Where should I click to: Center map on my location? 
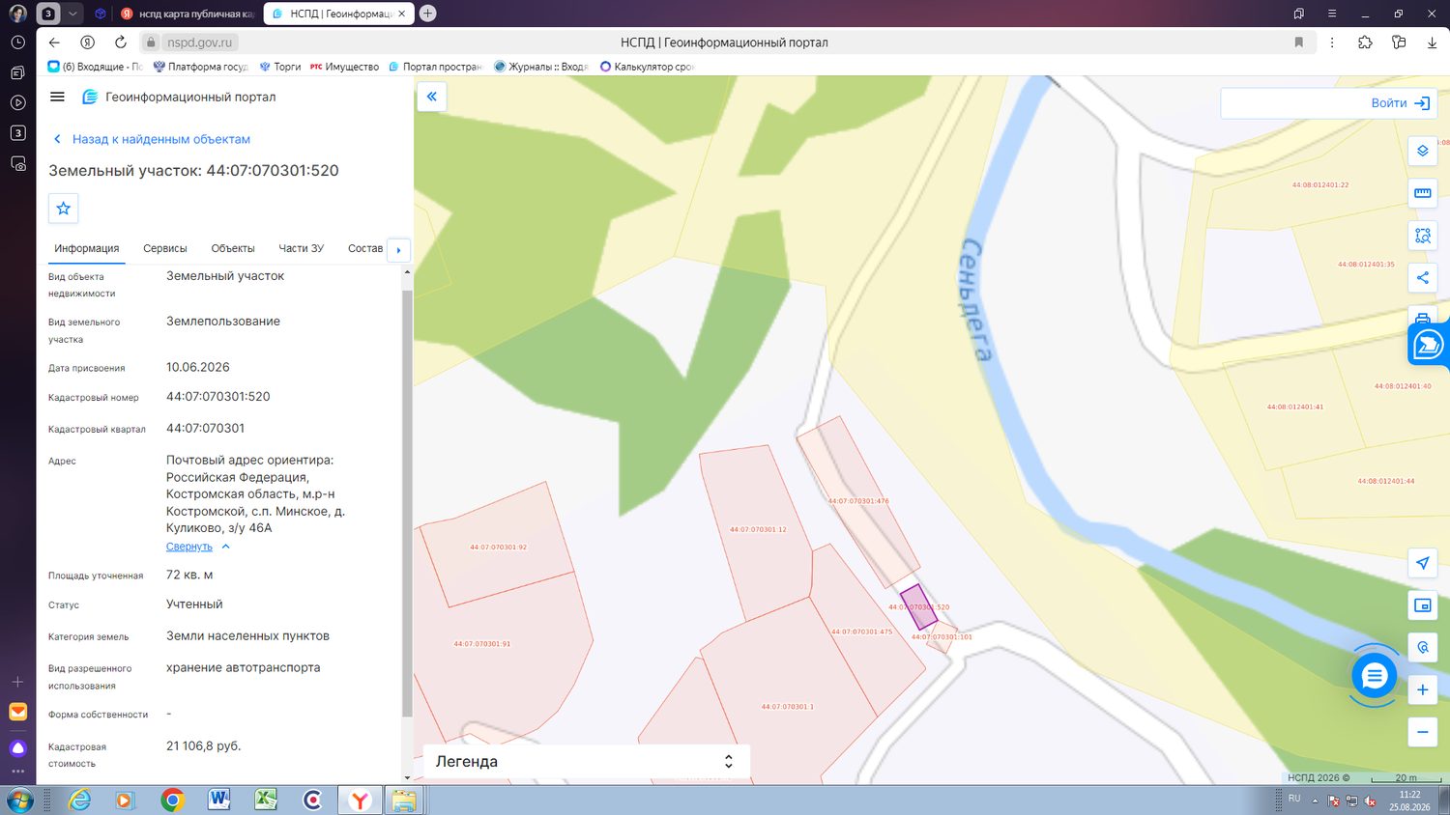(x=1422, y=563)
